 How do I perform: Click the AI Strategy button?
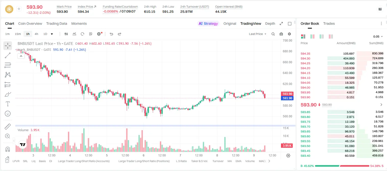click(x=208, y=23)
